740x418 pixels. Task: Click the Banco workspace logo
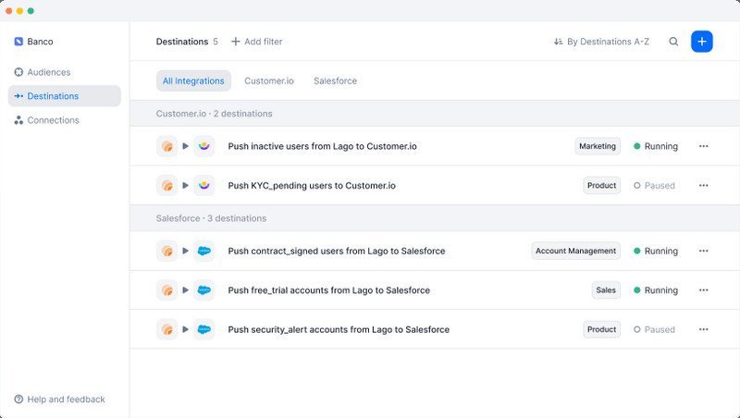pos(18,42)
